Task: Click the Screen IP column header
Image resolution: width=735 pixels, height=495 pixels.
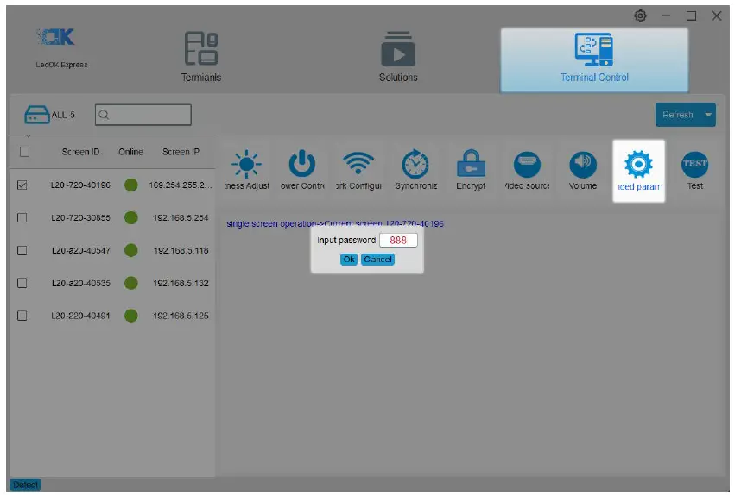Action: coord(181,152)
